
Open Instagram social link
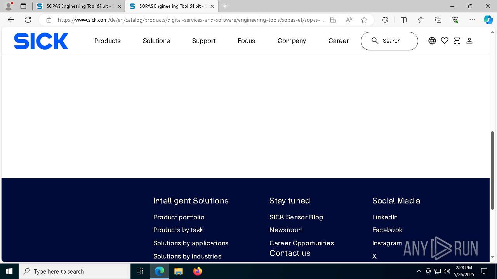(387, 243)
